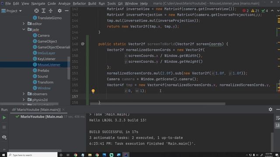Click the green typo check indicator

point(265,11)
